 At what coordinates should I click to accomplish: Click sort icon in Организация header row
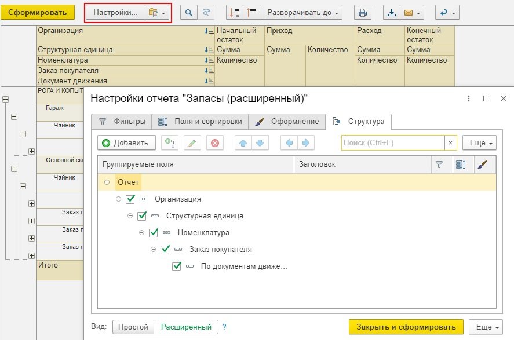[x=209, y=31]
